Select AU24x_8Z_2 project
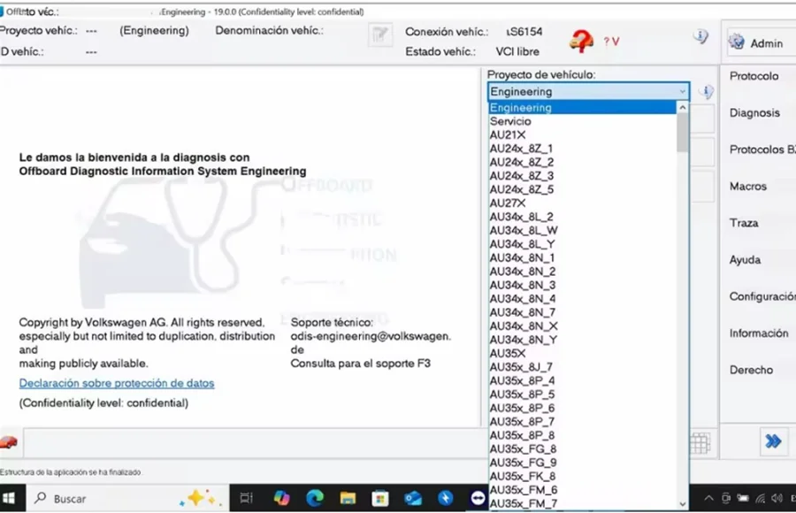796x513 pixels. point(582,163)
